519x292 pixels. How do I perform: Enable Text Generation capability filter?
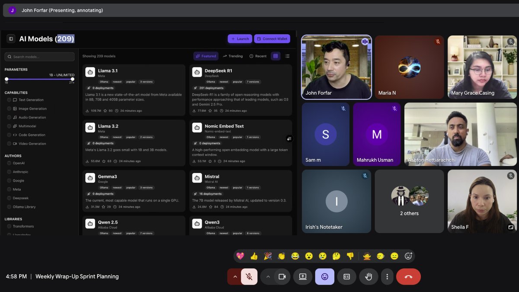click(9, 100)
